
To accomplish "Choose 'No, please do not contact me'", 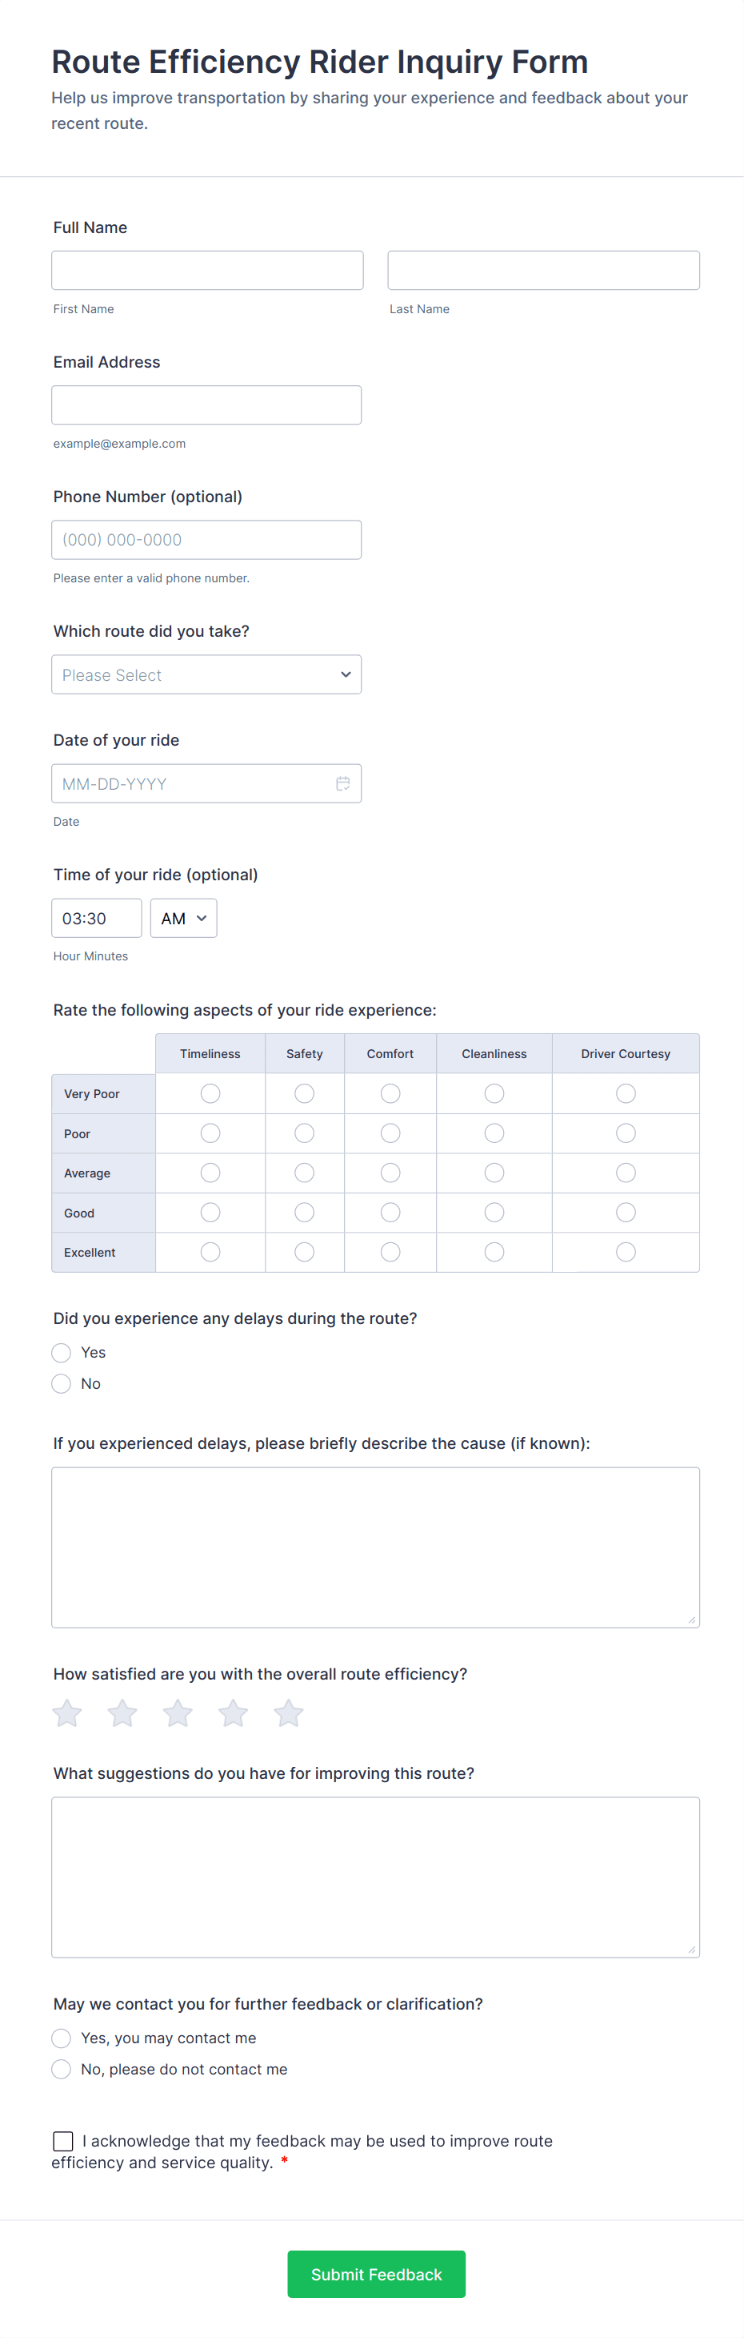I will point(62,2068).
